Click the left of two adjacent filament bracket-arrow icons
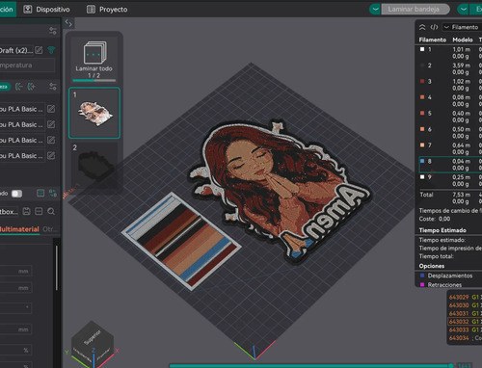Image resolution: width=482 pixels, height=368 pixels. pos(19,87)
